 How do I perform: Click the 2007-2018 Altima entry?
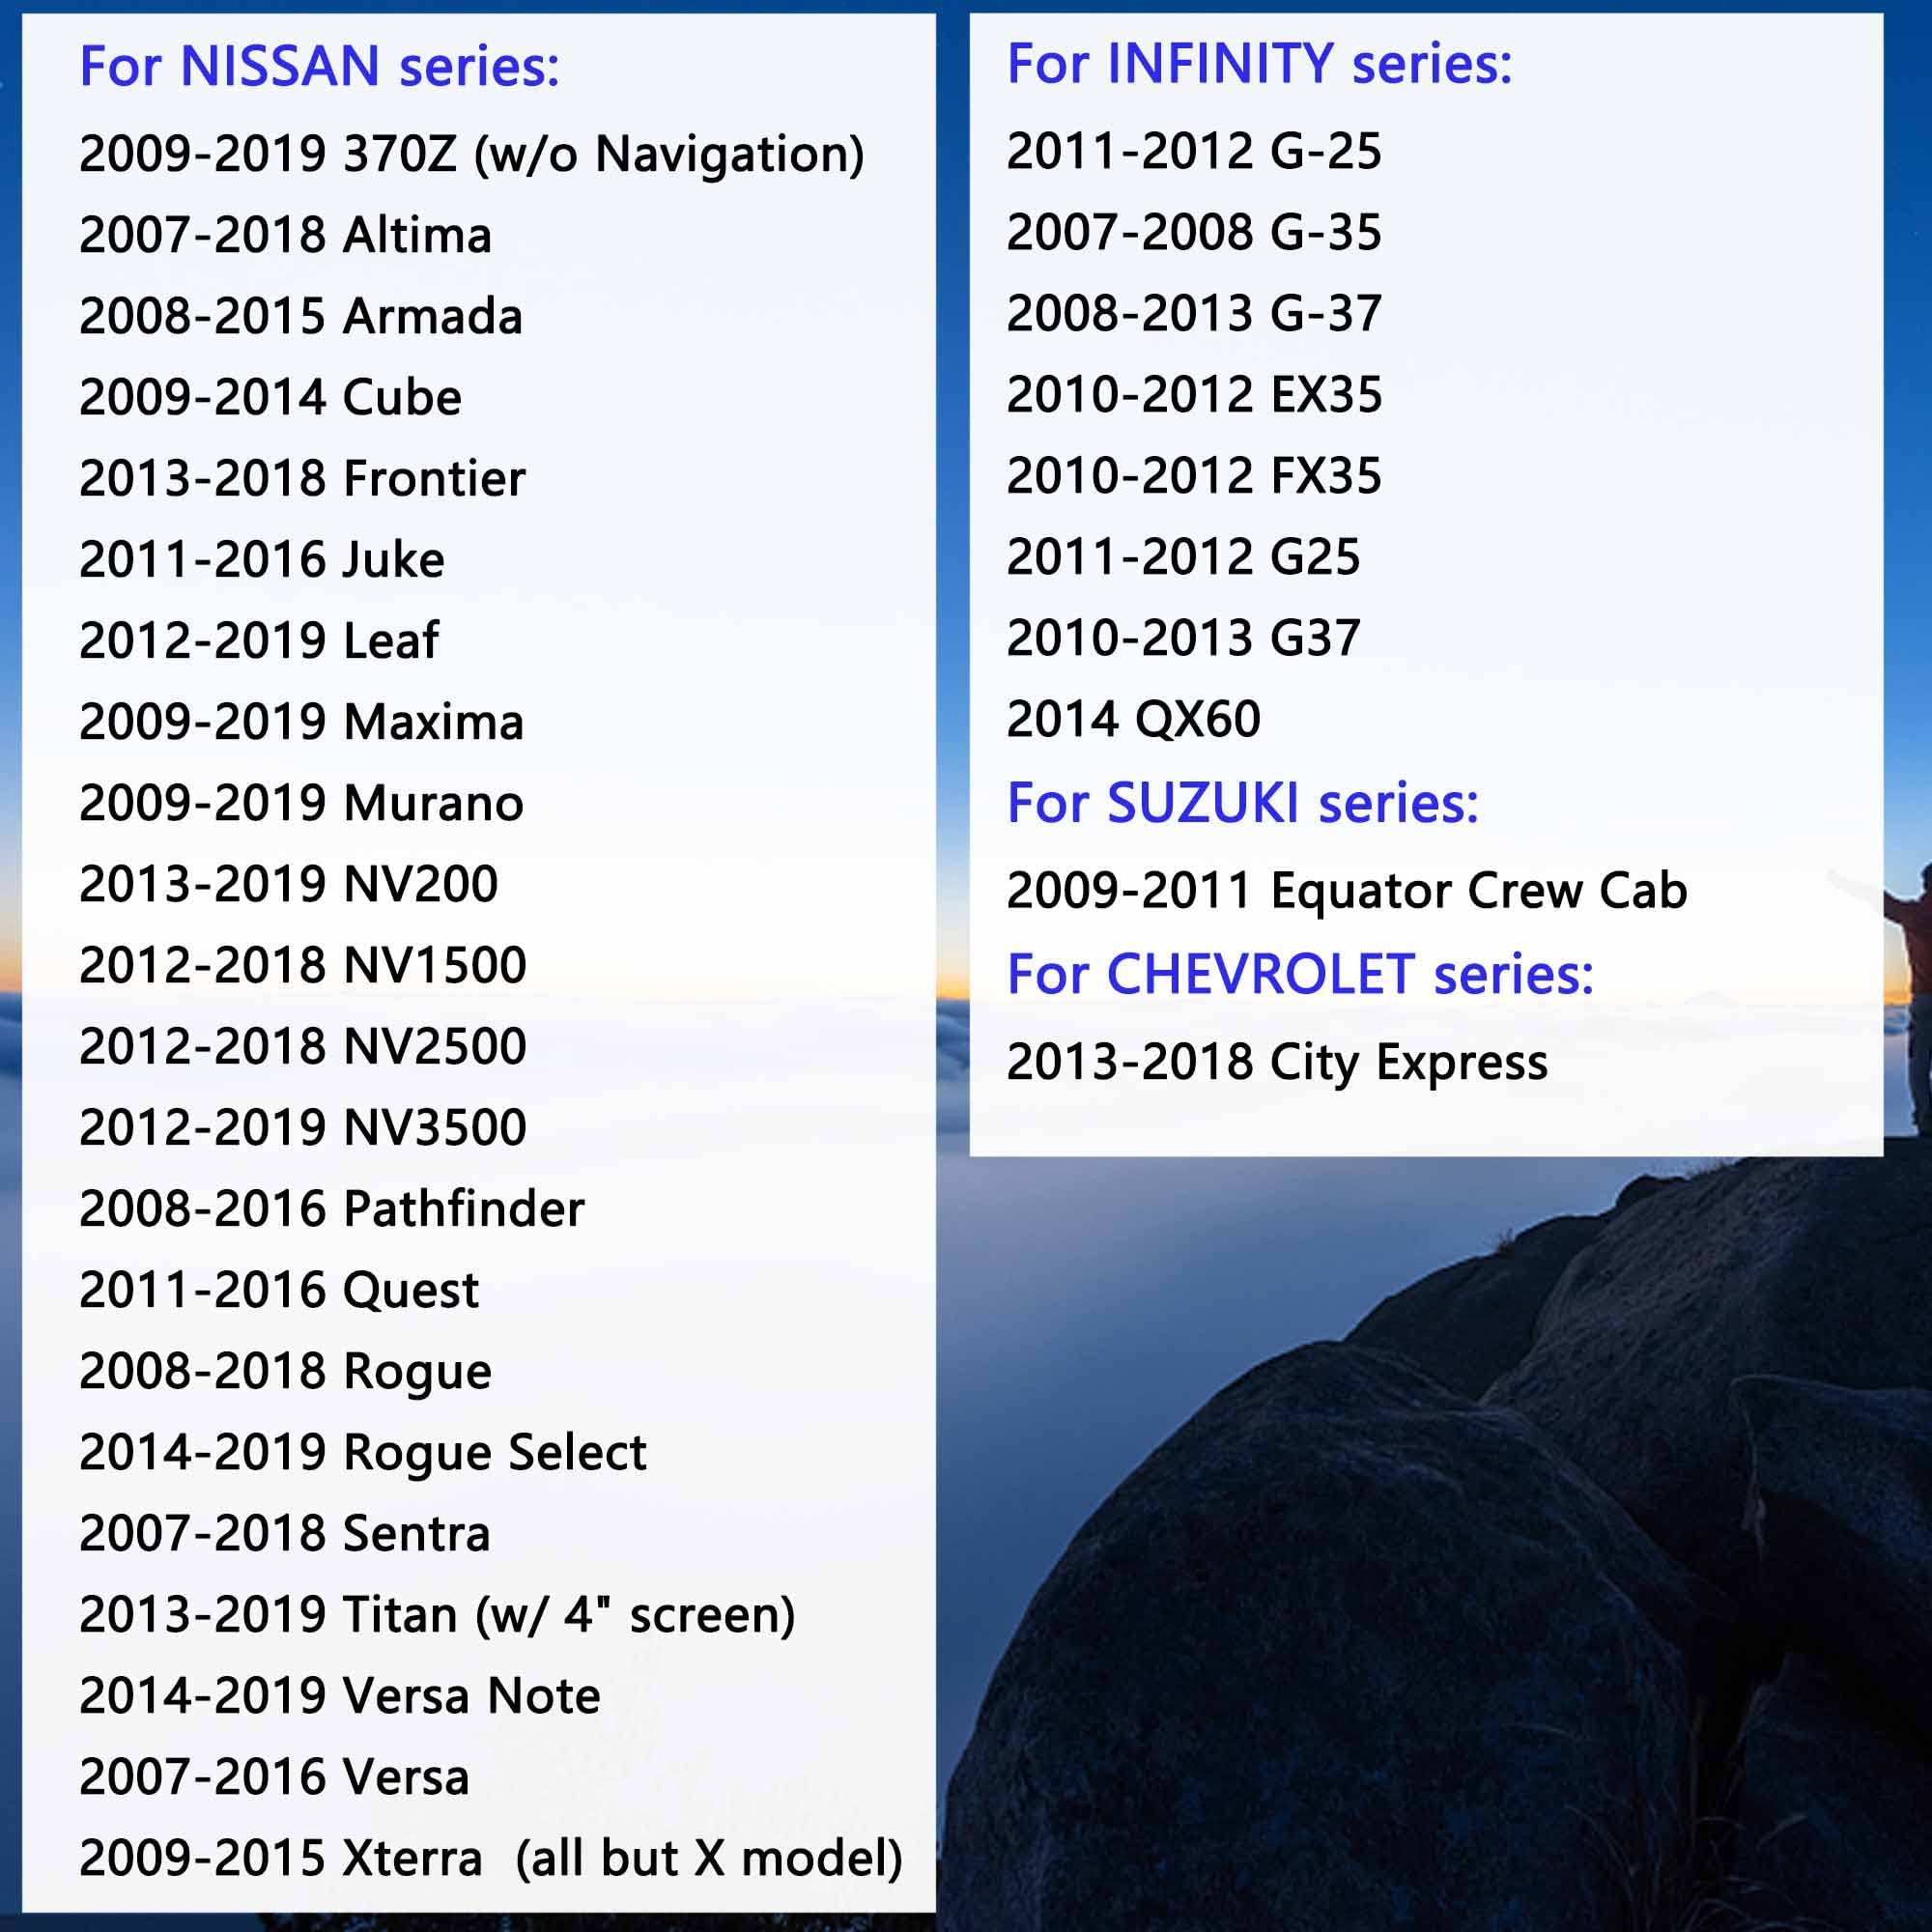click(285, 236)
